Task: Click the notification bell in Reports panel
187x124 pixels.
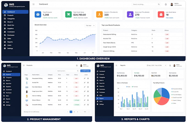Action: (x=170, y=65)
